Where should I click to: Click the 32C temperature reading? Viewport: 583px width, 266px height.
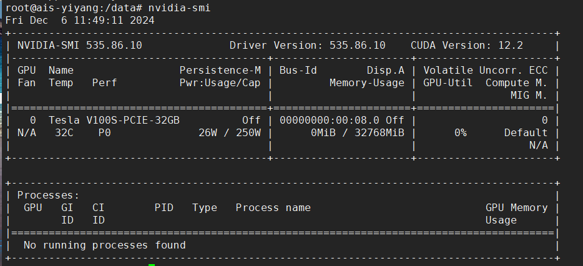click(x=64, y=132)
